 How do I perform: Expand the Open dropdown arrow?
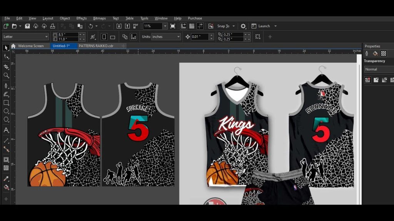pyautogui.click(x=20, y=26)
